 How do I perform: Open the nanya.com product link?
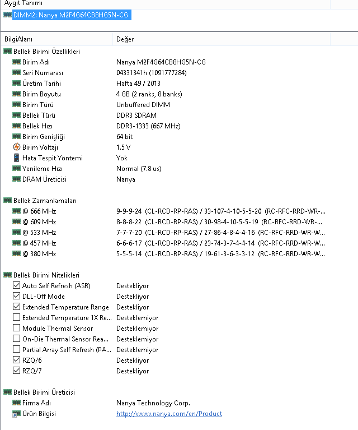pyautogui.click(x=169, y=414)
